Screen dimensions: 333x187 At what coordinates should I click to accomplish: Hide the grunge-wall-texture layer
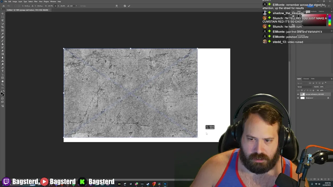tap(298, 94)
